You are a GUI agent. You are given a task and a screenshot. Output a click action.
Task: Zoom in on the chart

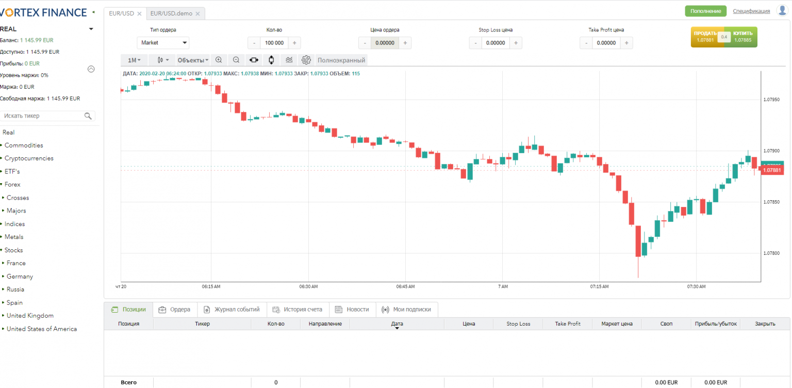click(219, 60)
